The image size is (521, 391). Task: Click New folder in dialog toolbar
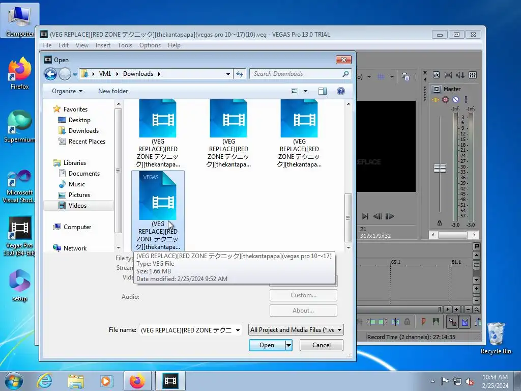coord(113,91)
